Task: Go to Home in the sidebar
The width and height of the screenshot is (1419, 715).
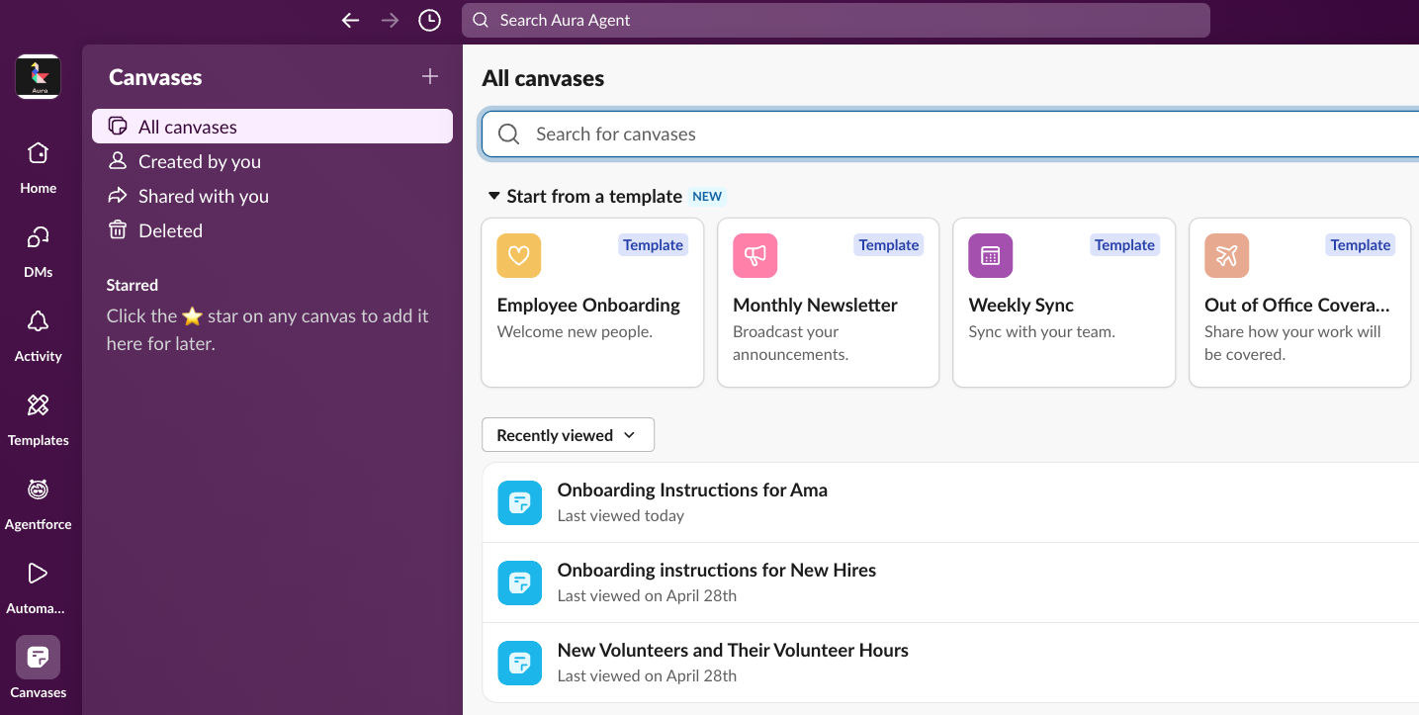Action: coord(39,166)
